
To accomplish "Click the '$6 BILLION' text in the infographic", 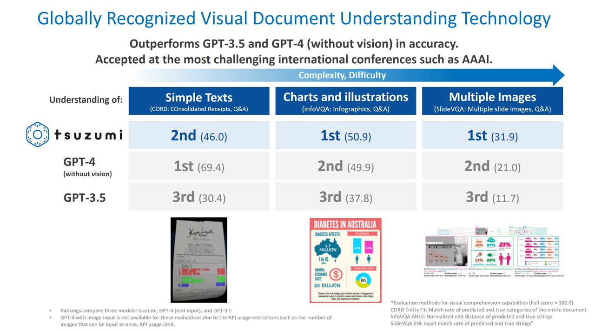I will (327, 285).
